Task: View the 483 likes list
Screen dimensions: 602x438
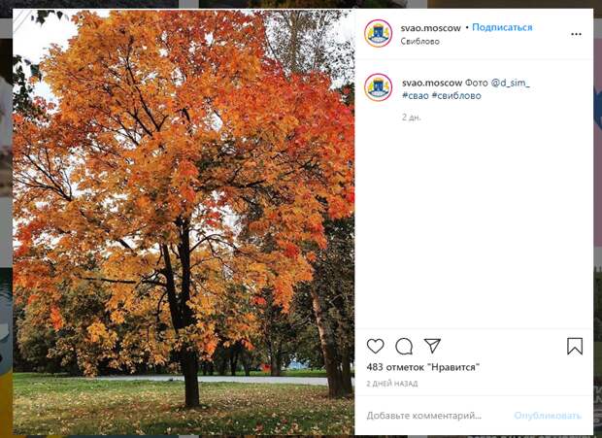Action: 423,367
